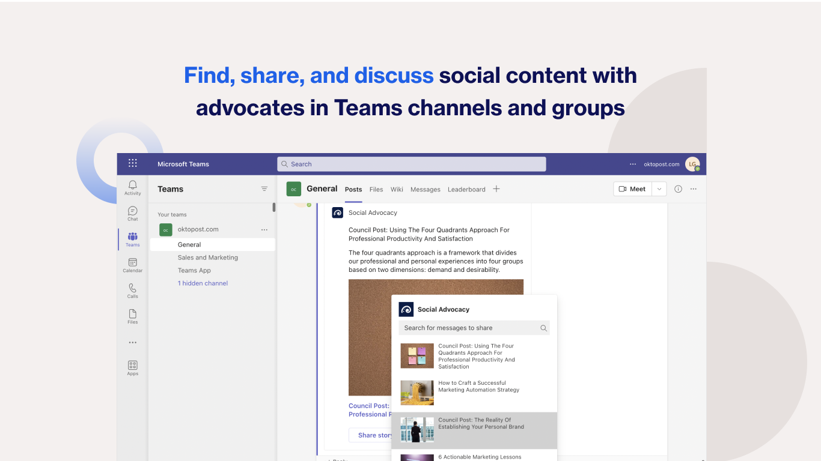This screenshot has height=461, width=821.
Task: Open the Council Post link under image
Action: (x=370, y=410)
